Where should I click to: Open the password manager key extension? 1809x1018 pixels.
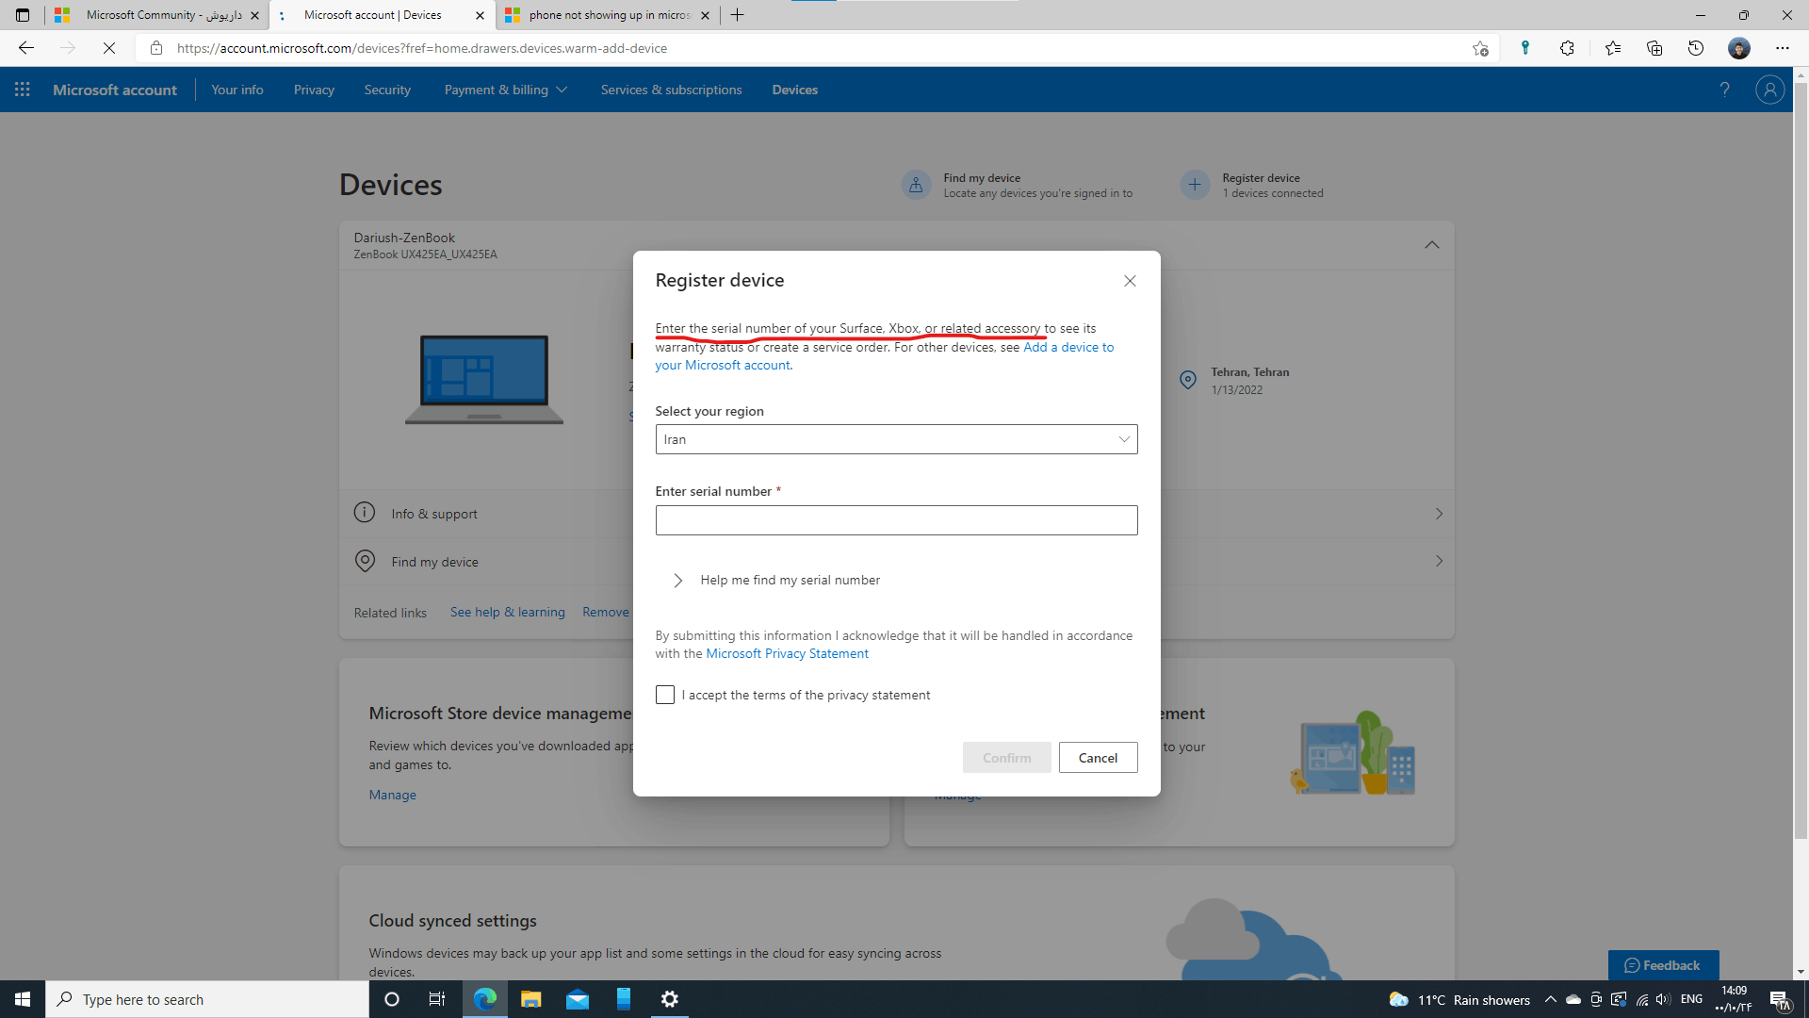(x=1525, y=48)
